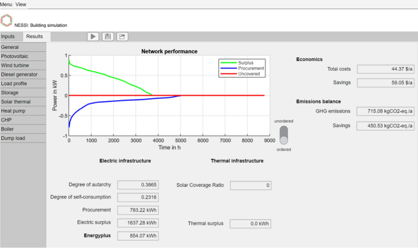Click the Time in h axis label
The image size is (418, 248).
170,148
